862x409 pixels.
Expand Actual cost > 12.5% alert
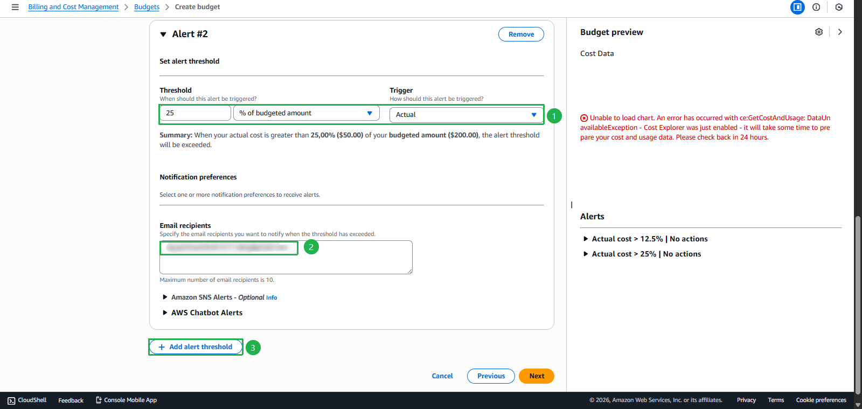586,239
